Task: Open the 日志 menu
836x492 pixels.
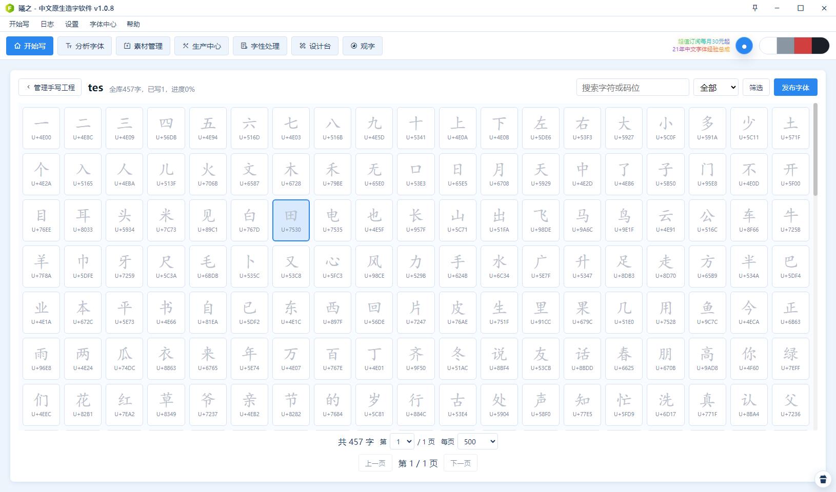Action: pyautogui.click(x=47, y=24)
